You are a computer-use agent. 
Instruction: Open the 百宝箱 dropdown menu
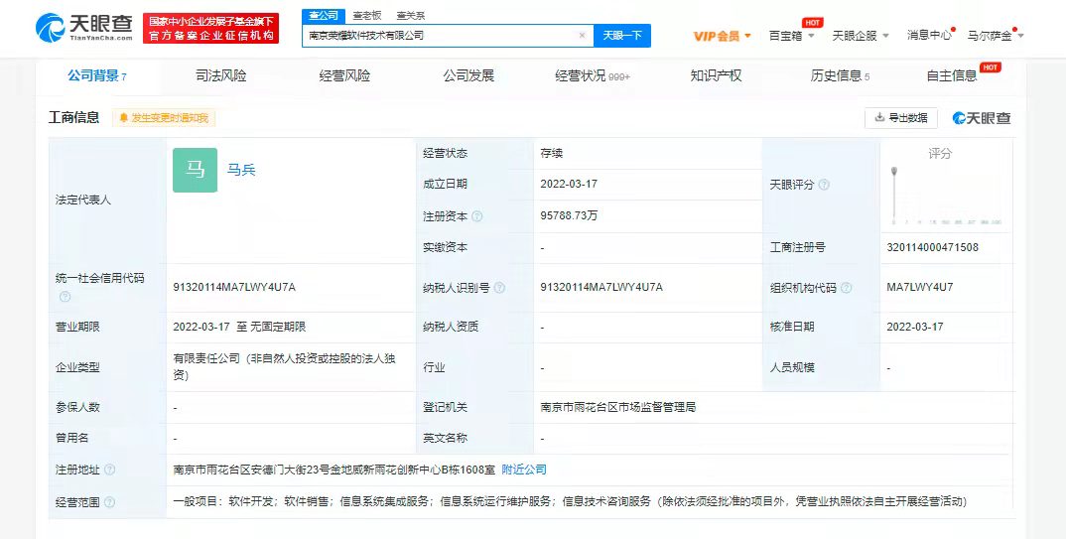pyautogui.click(x=791, y=36)
